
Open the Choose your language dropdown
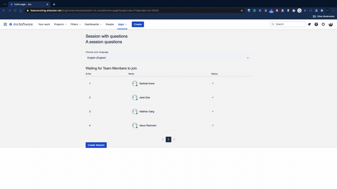168,58
